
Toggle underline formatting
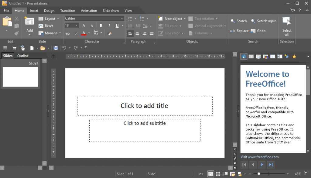point(117,26)
